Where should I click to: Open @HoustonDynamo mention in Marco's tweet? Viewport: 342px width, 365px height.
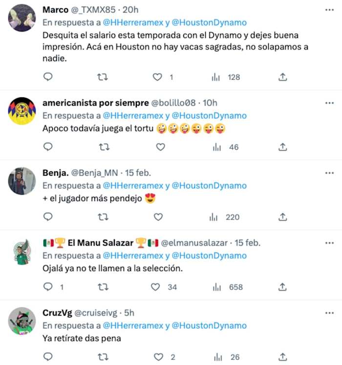point(209,22)
